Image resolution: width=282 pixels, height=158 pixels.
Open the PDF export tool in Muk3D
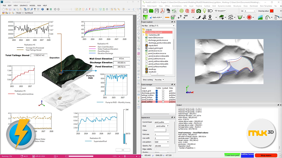pos(163,11)
